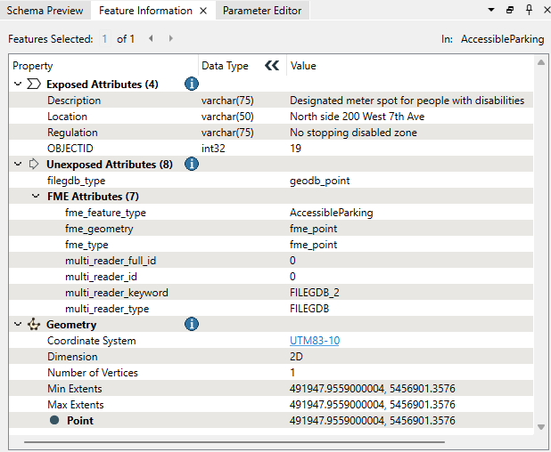Open panel options dropdown arrow
551x452 pixels.
491,10
